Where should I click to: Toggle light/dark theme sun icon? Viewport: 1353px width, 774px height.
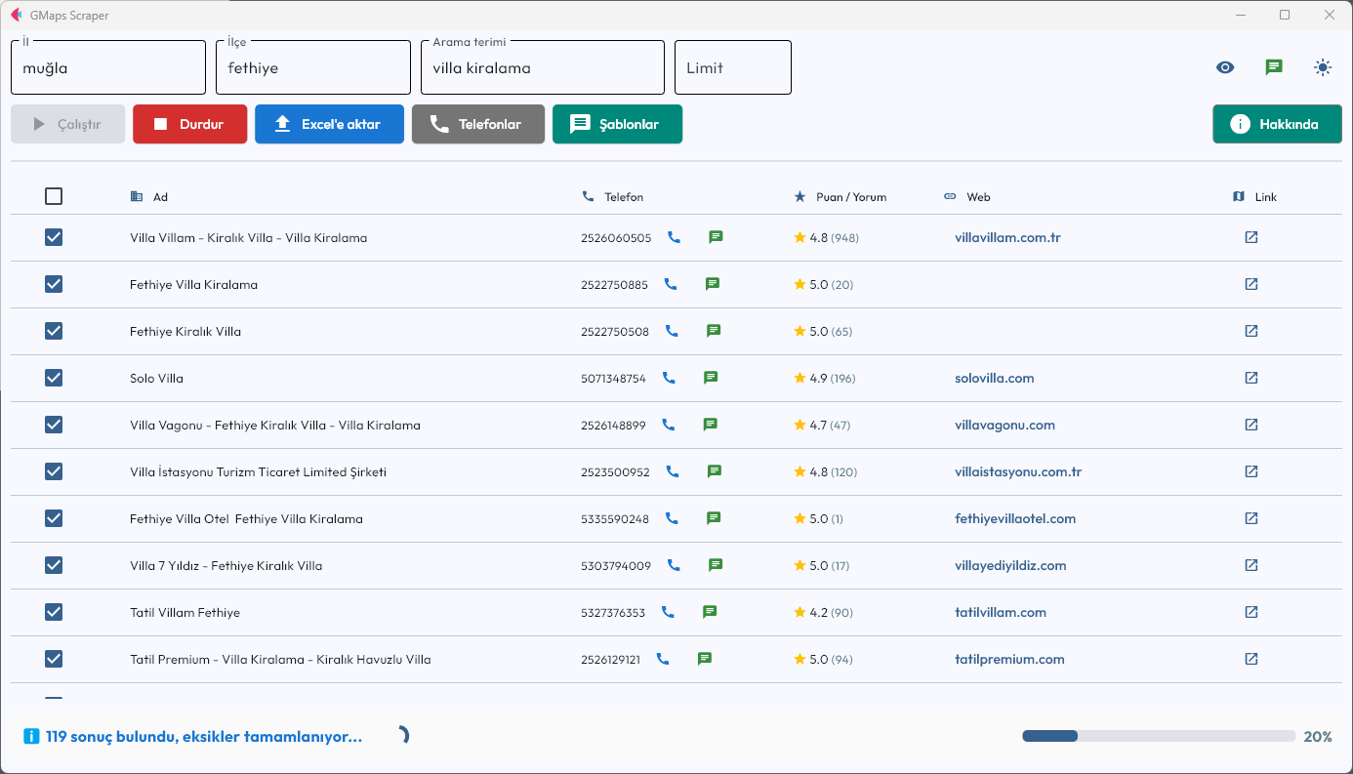pos(1323,67)
